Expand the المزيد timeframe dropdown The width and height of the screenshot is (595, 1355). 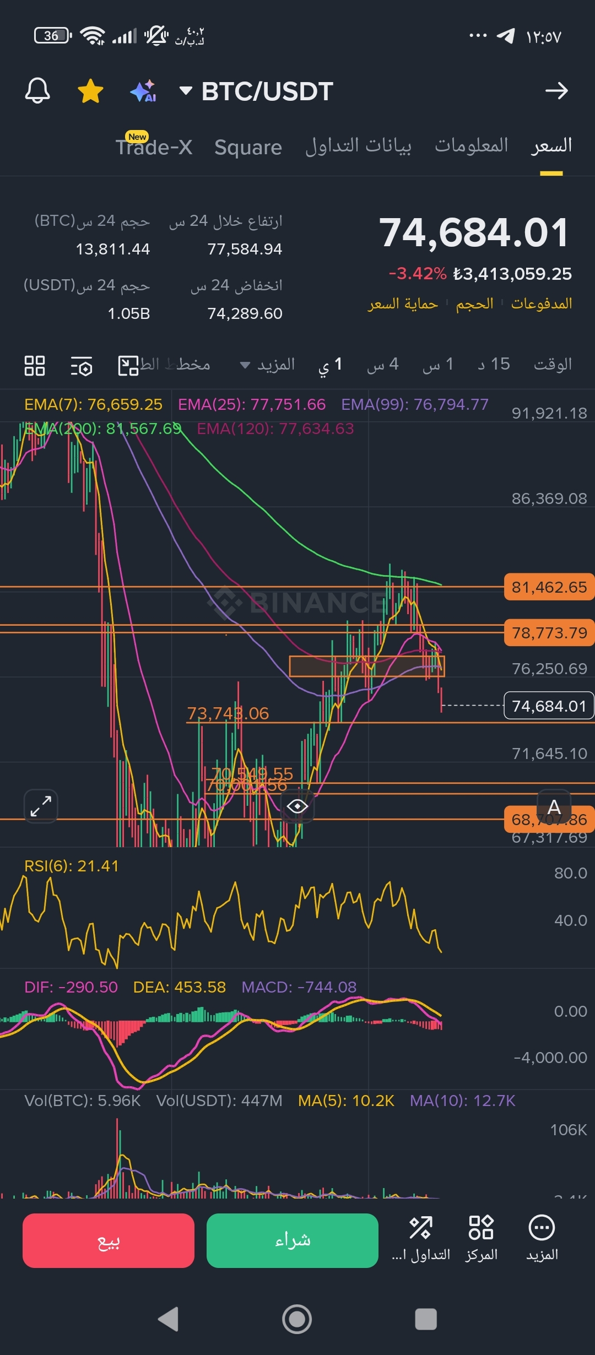coord(268,365)
